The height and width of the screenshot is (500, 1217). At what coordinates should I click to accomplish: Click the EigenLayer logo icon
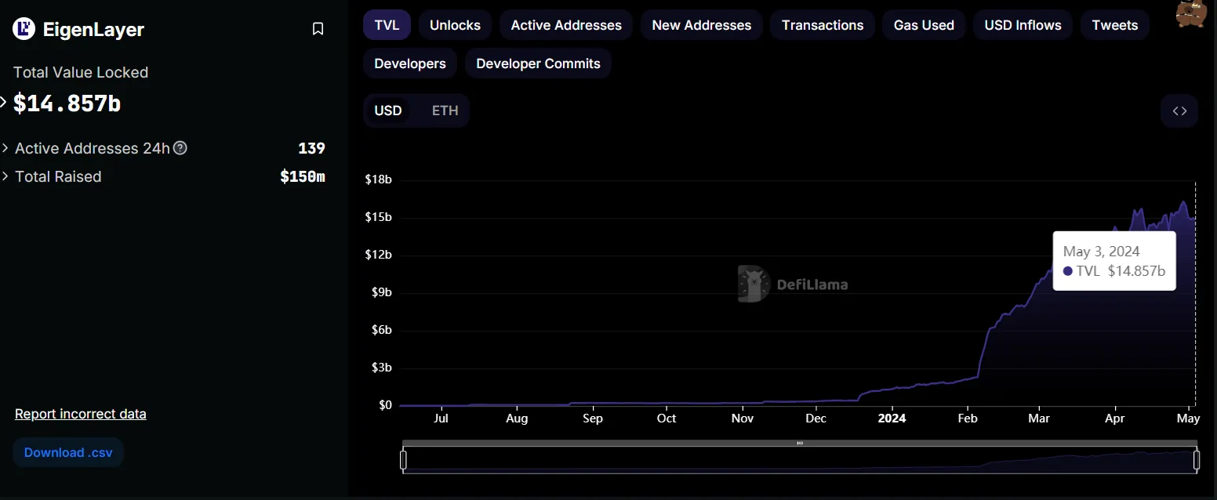click(24, 29)
